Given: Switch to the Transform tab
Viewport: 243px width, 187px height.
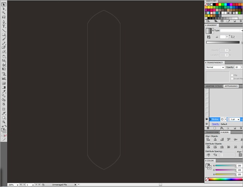Looking at the screenshot, I should pyautogui.click(x=212, y=132).
